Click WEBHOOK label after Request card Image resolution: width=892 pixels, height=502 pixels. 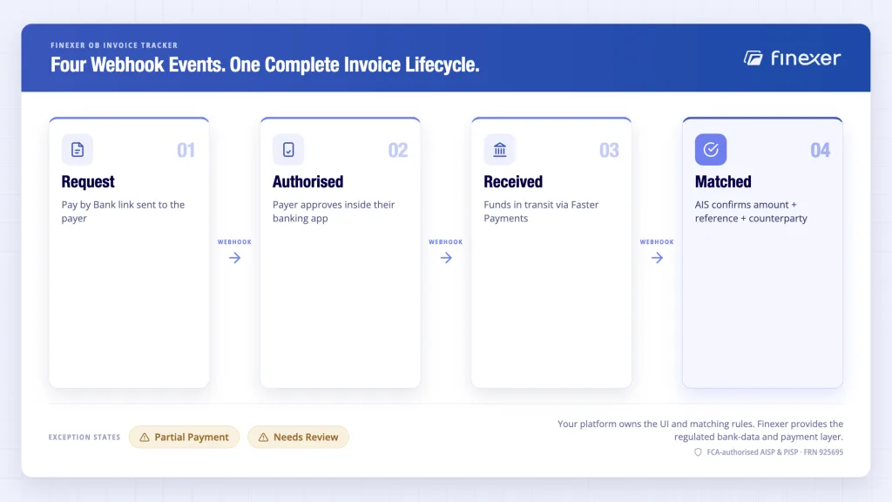coord(234,242)
